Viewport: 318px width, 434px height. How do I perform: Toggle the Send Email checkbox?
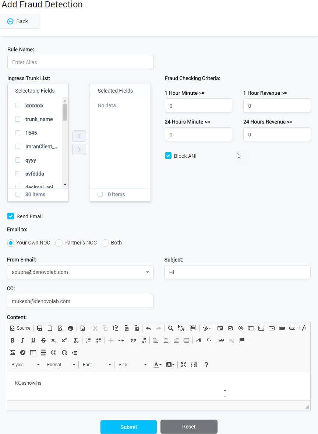pos(11,216)
